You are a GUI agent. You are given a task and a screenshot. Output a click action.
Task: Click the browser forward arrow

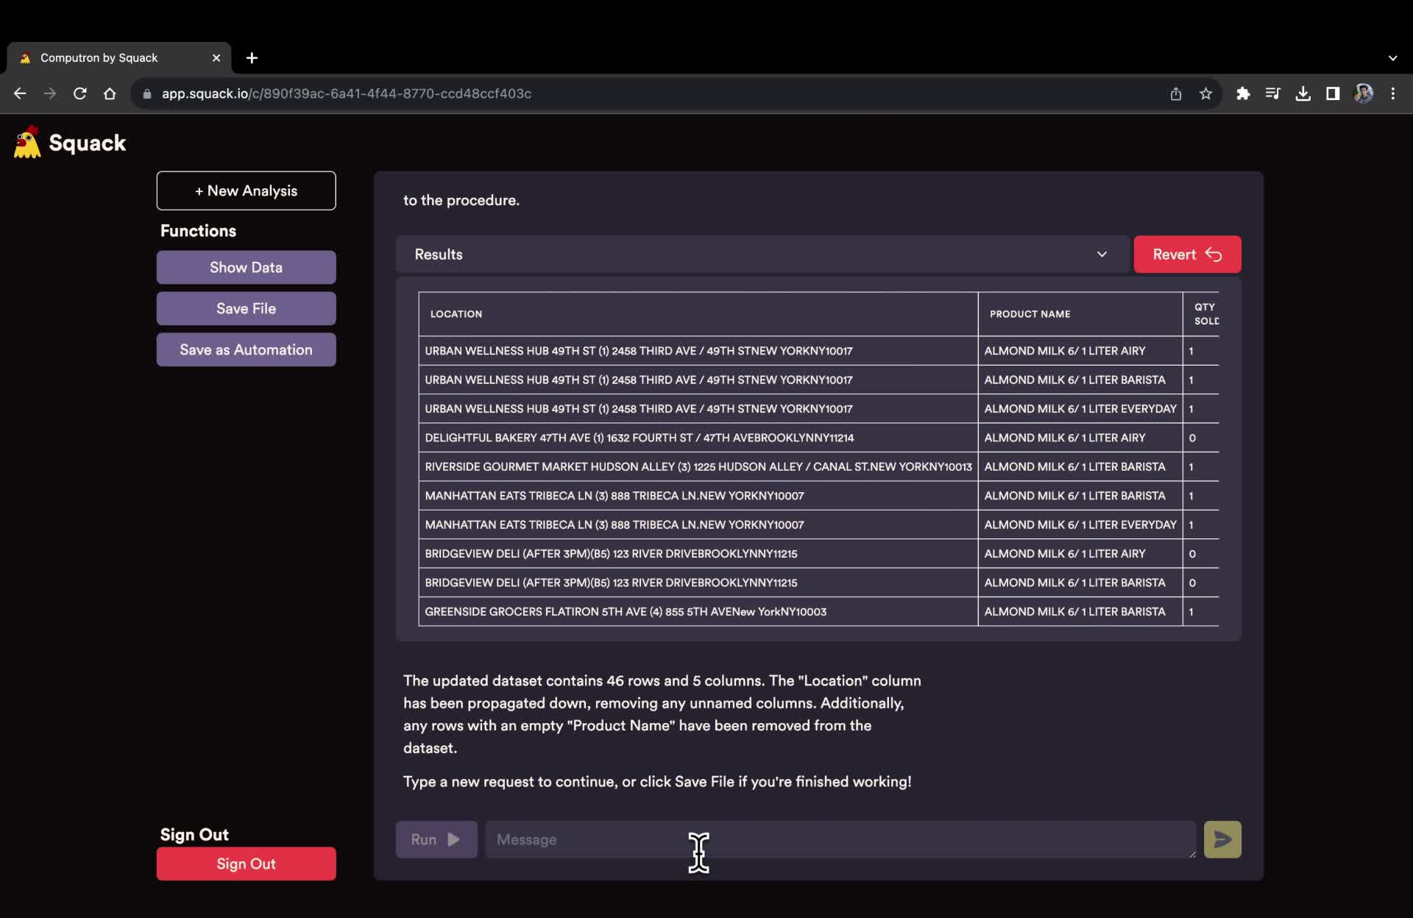[49, 93]
